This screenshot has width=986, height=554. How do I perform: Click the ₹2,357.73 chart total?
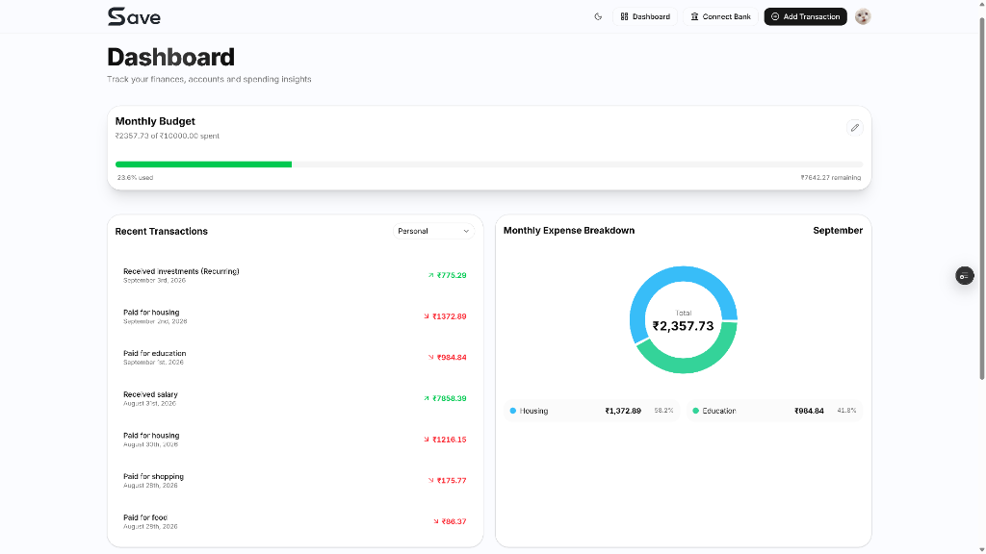pos(683,326)
